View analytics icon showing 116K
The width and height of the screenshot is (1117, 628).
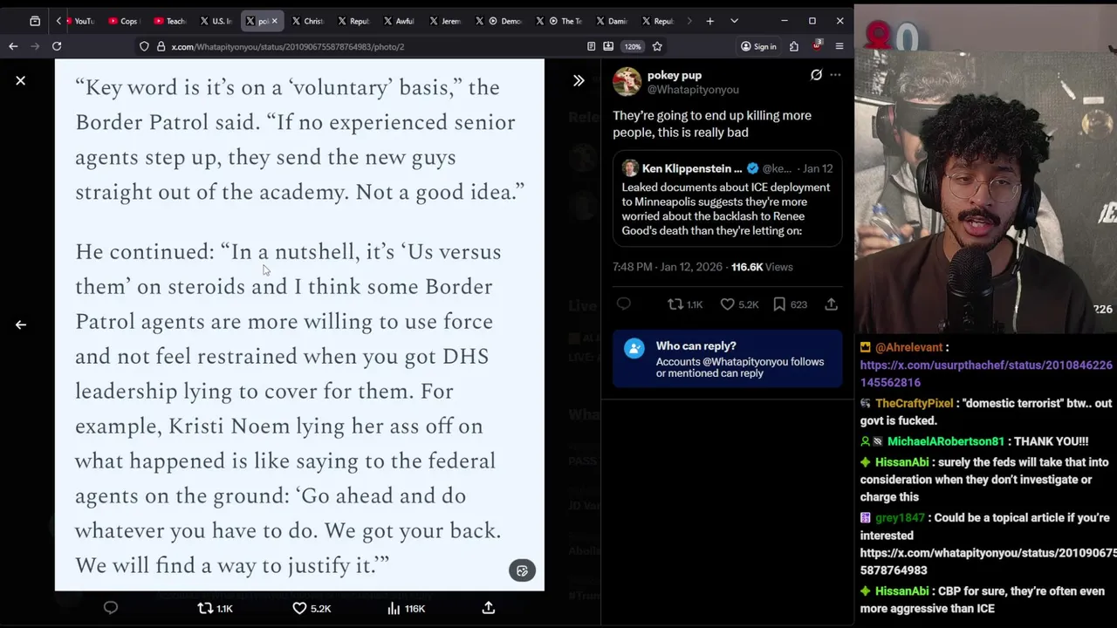point(406,608)
